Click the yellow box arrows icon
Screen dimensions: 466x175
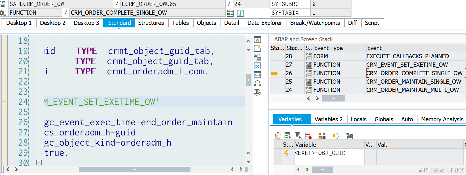(336, 136)
